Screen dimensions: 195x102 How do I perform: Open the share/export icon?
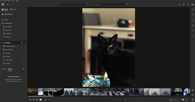[184, 4]
